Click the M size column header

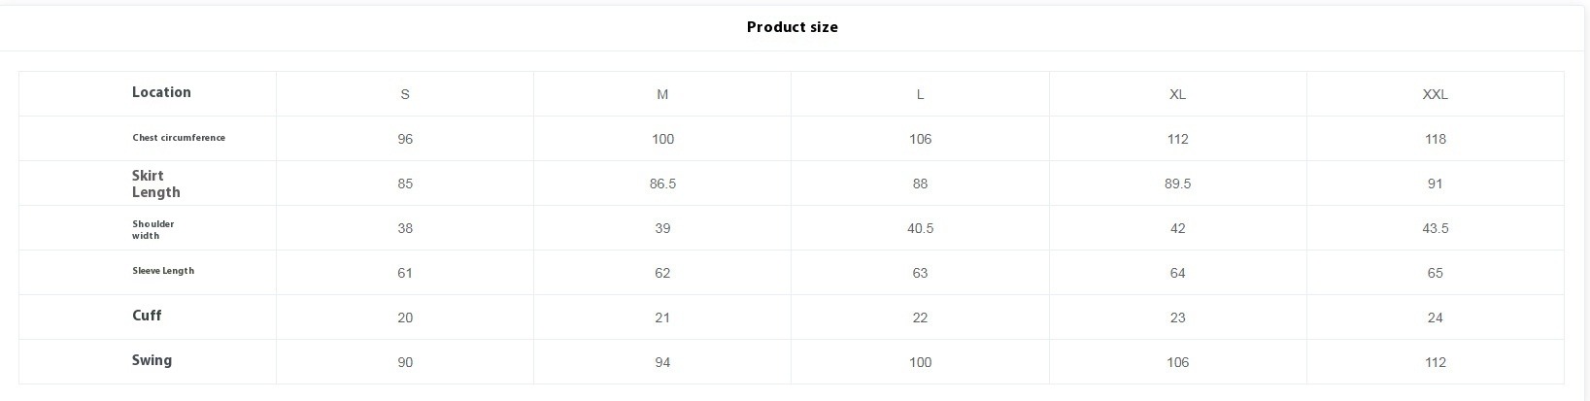click(x=662, y=94)
